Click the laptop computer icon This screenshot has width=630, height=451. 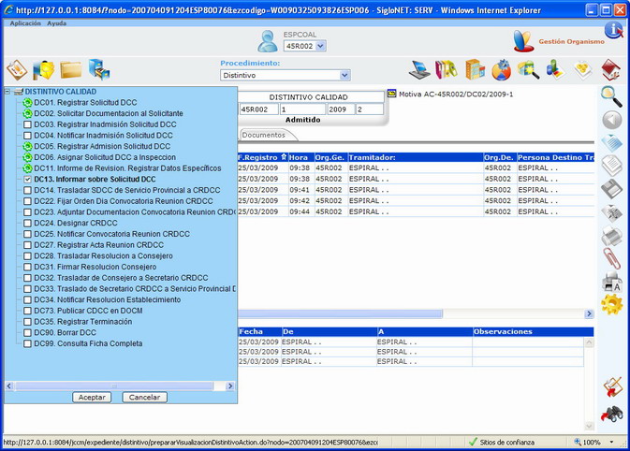click(419, 70)
